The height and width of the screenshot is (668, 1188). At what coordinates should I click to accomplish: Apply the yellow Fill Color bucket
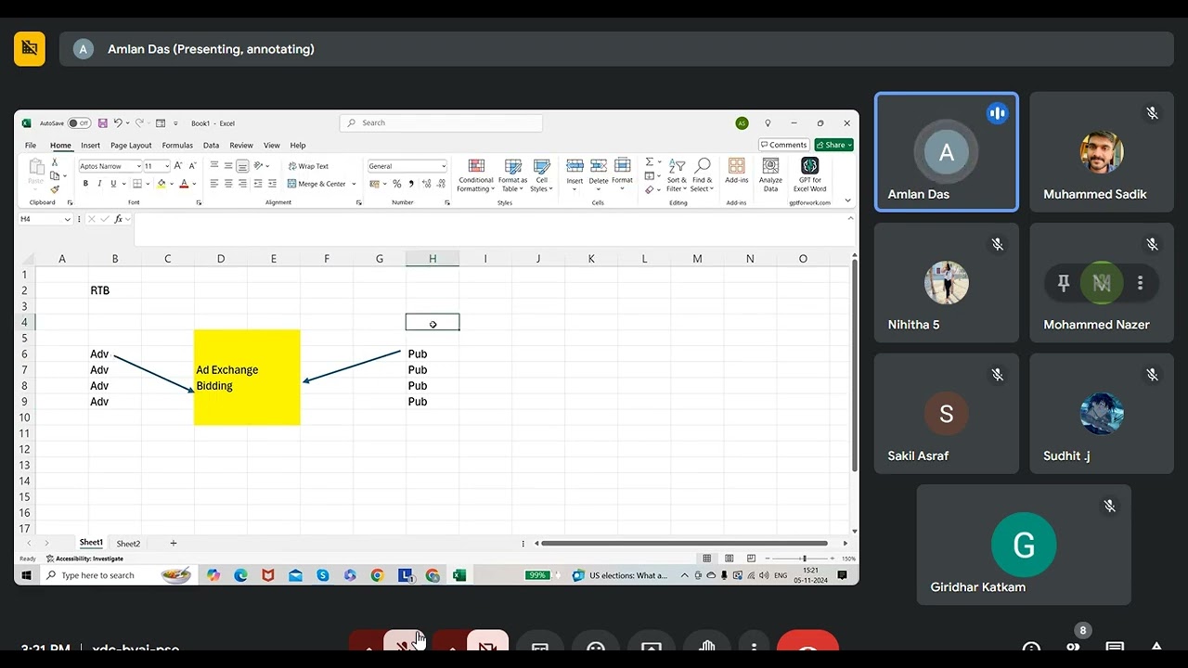(x=161, y=184)
